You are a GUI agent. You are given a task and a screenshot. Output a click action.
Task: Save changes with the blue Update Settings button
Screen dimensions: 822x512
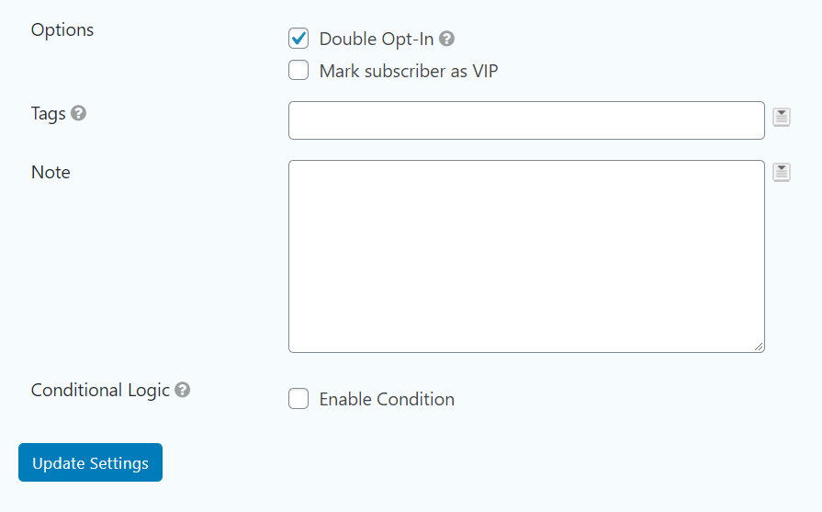tap(90, 462)
